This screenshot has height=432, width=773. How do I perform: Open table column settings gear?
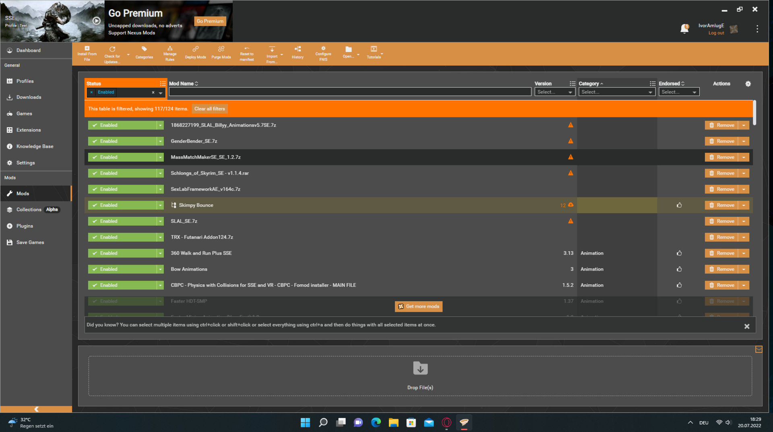tap(748, 84)
